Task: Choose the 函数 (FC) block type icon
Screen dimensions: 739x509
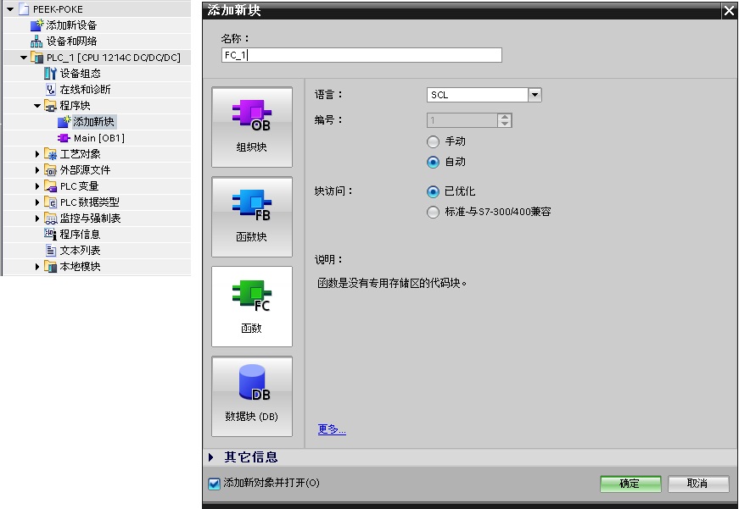Action: pos(251,296)
